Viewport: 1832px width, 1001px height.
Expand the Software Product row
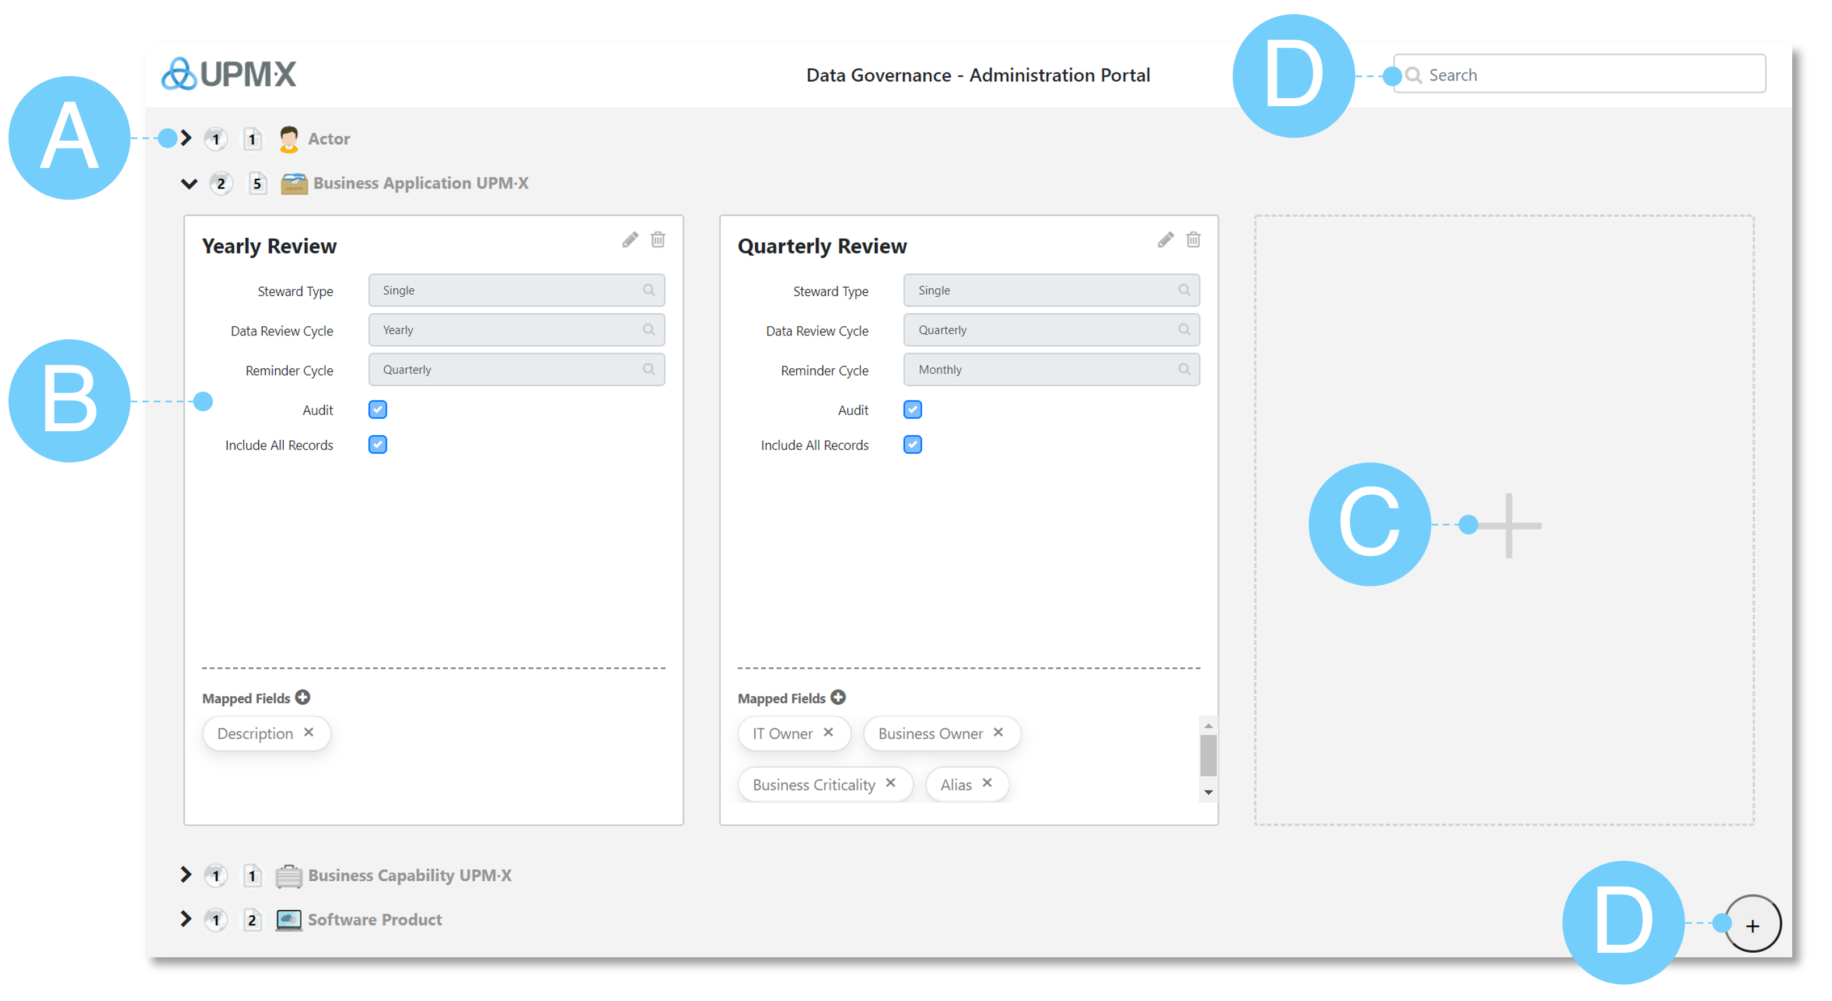click(186, 919)
